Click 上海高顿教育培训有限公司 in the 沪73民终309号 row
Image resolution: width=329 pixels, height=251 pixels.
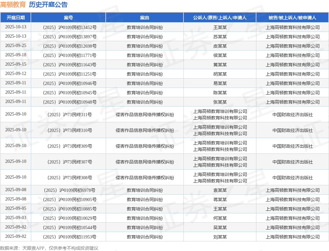pos(220,143)
